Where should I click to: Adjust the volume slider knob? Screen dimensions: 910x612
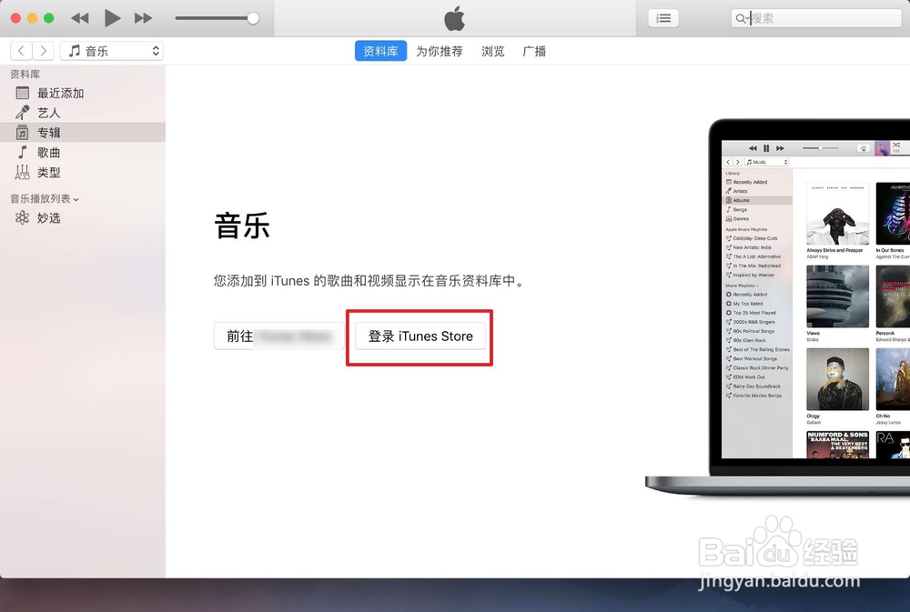point(252,18)
